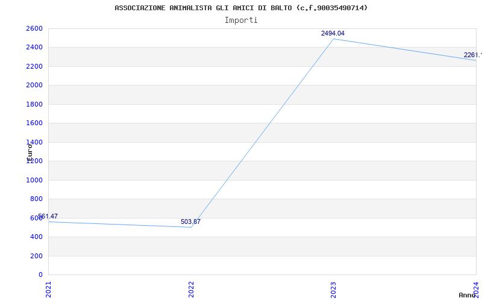
Task: Click the 2400 y-axis tick label
Action: [x=34, y=48]
